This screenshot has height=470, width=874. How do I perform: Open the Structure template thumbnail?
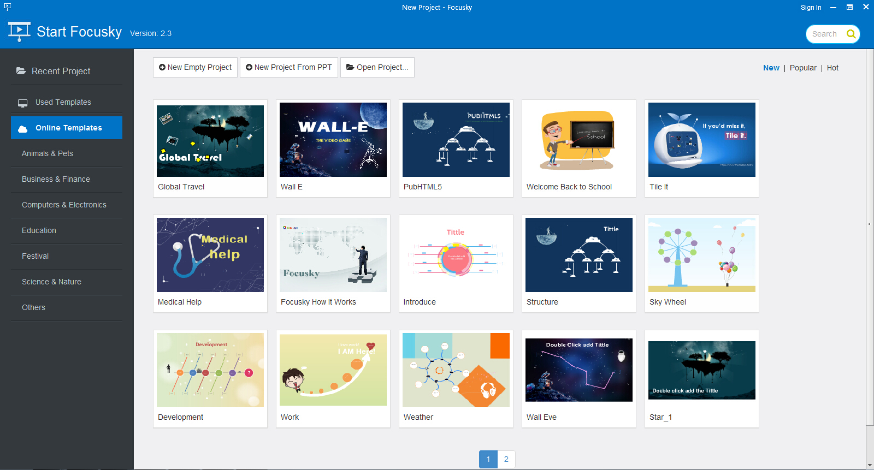click(579, 255)
